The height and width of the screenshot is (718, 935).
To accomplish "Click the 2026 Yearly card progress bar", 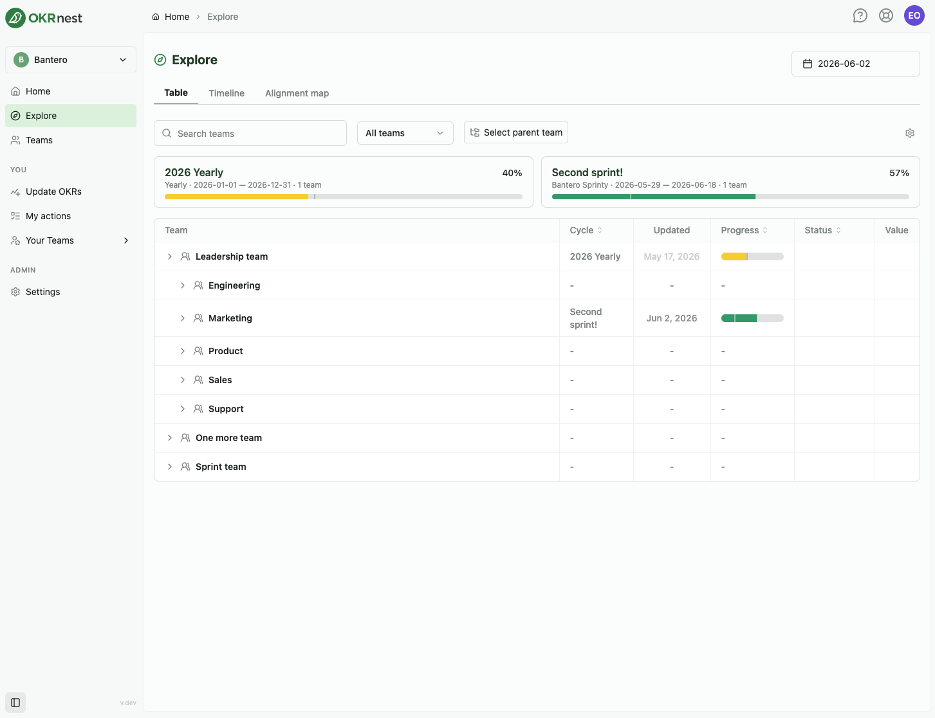I will pyautogui.click(x=344, y=197).
